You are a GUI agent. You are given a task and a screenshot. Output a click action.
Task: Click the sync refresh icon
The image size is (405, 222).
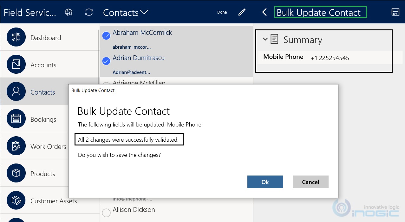coord(89,12)
